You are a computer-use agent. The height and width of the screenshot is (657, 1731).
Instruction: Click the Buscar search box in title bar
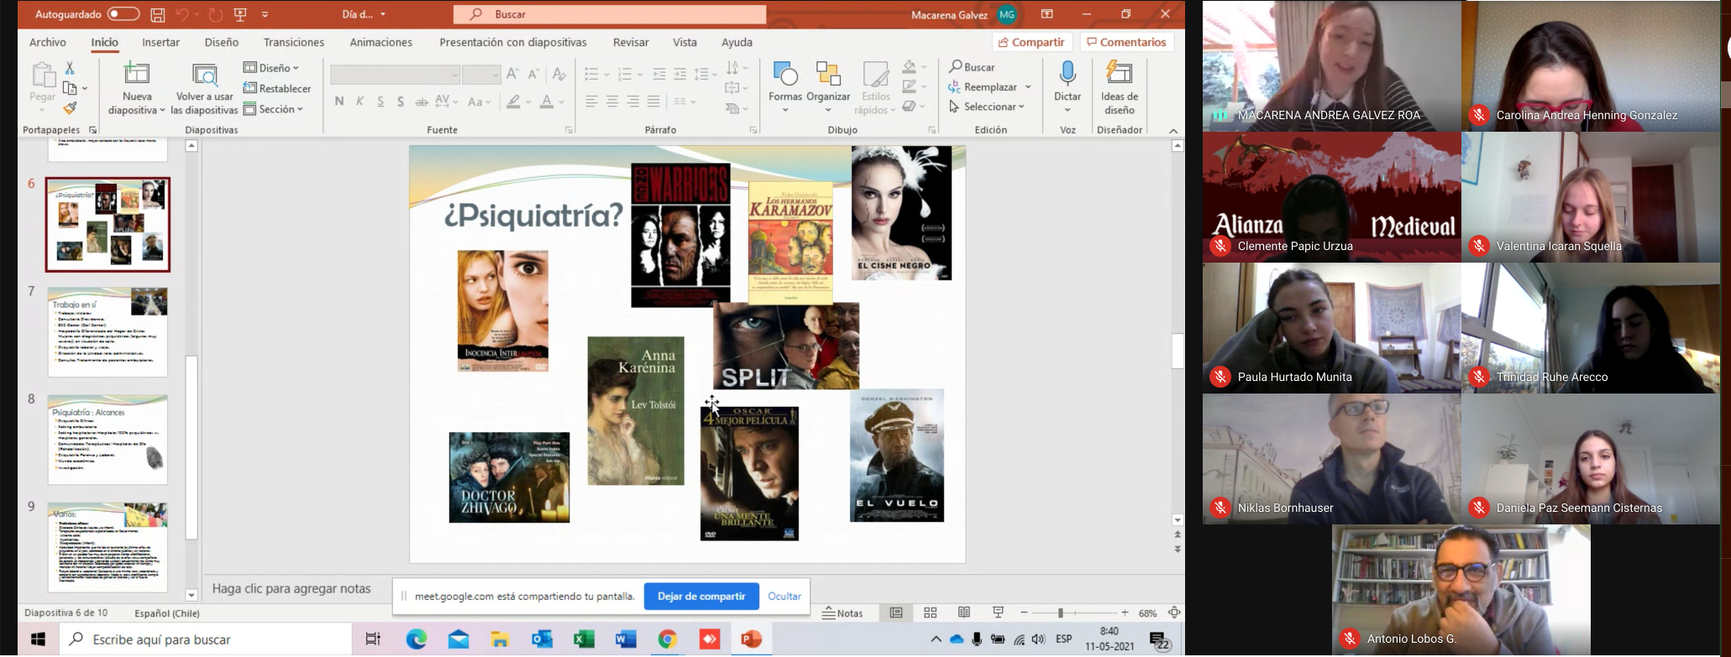610,14
